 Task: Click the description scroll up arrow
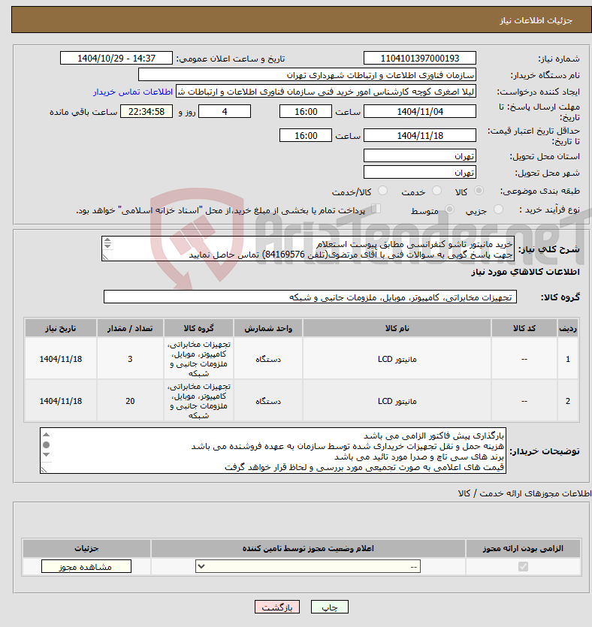[107, 240]
